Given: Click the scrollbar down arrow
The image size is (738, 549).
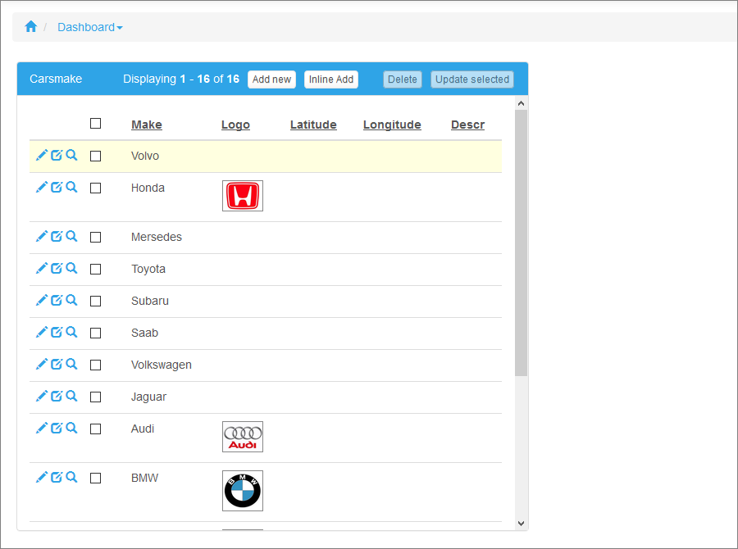Looking at the screenshot, I should [521, 523].
